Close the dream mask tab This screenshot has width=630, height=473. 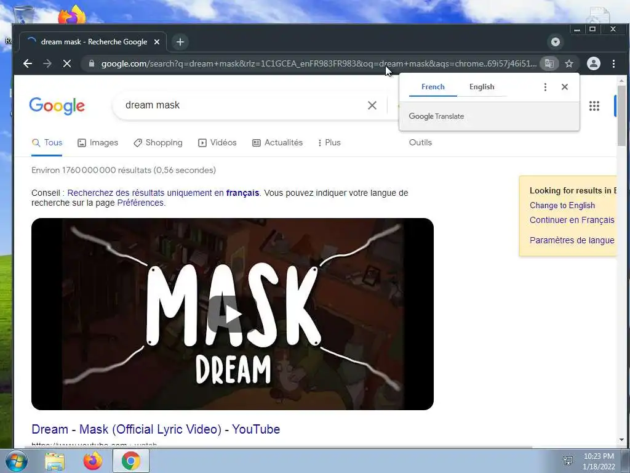157,42
